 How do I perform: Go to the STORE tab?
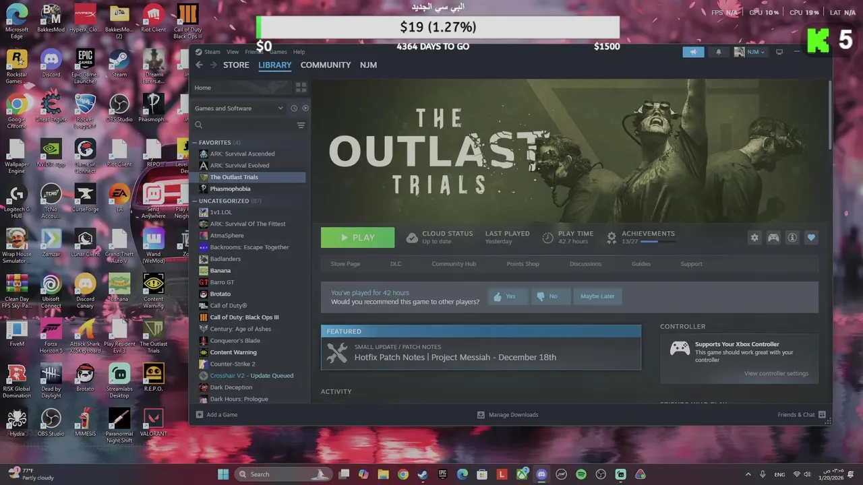coord(236,65)
